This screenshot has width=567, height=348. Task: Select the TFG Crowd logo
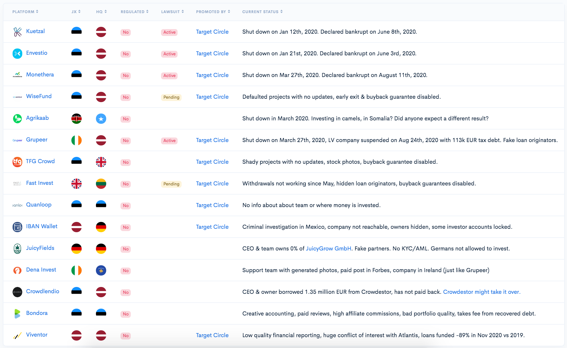click(17, 162)
